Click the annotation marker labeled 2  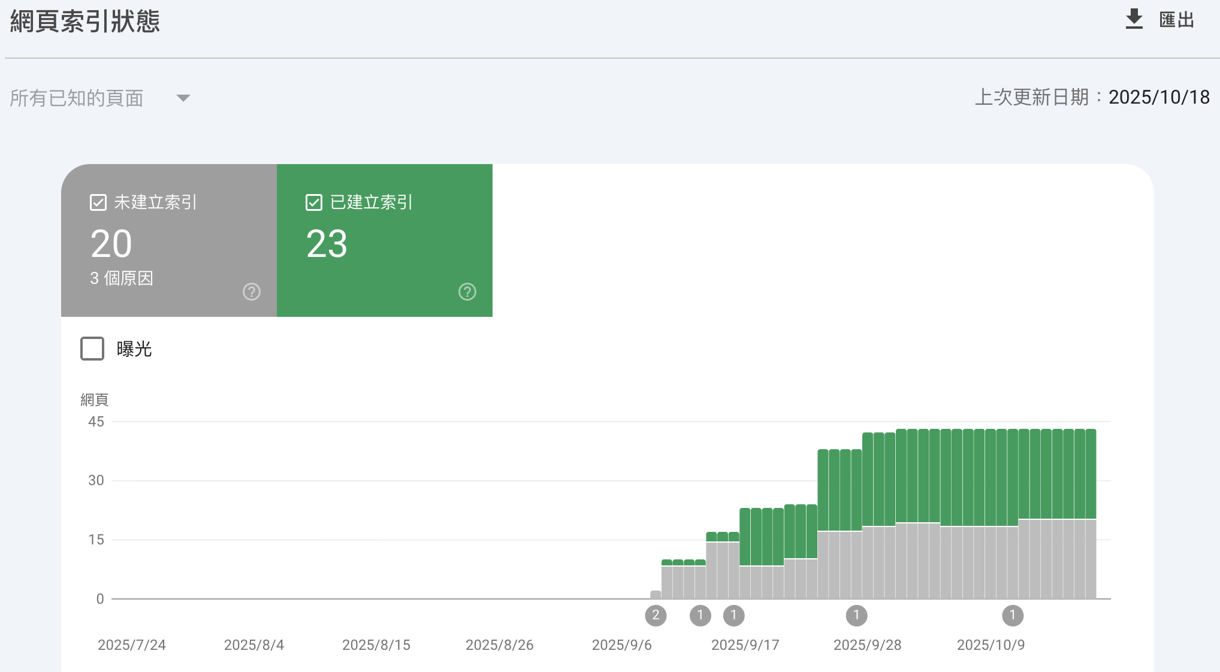656,615
